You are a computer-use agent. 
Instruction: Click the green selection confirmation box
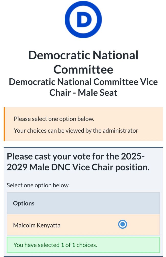(83, 245)
